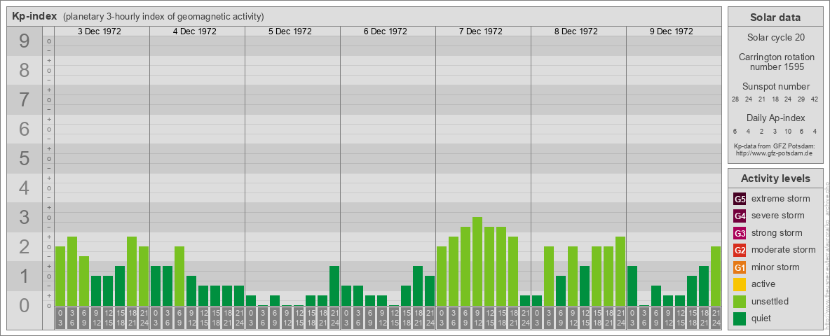
Task: Click the tallest bar, 7 Dec 9-12
Action: [477, 262]
